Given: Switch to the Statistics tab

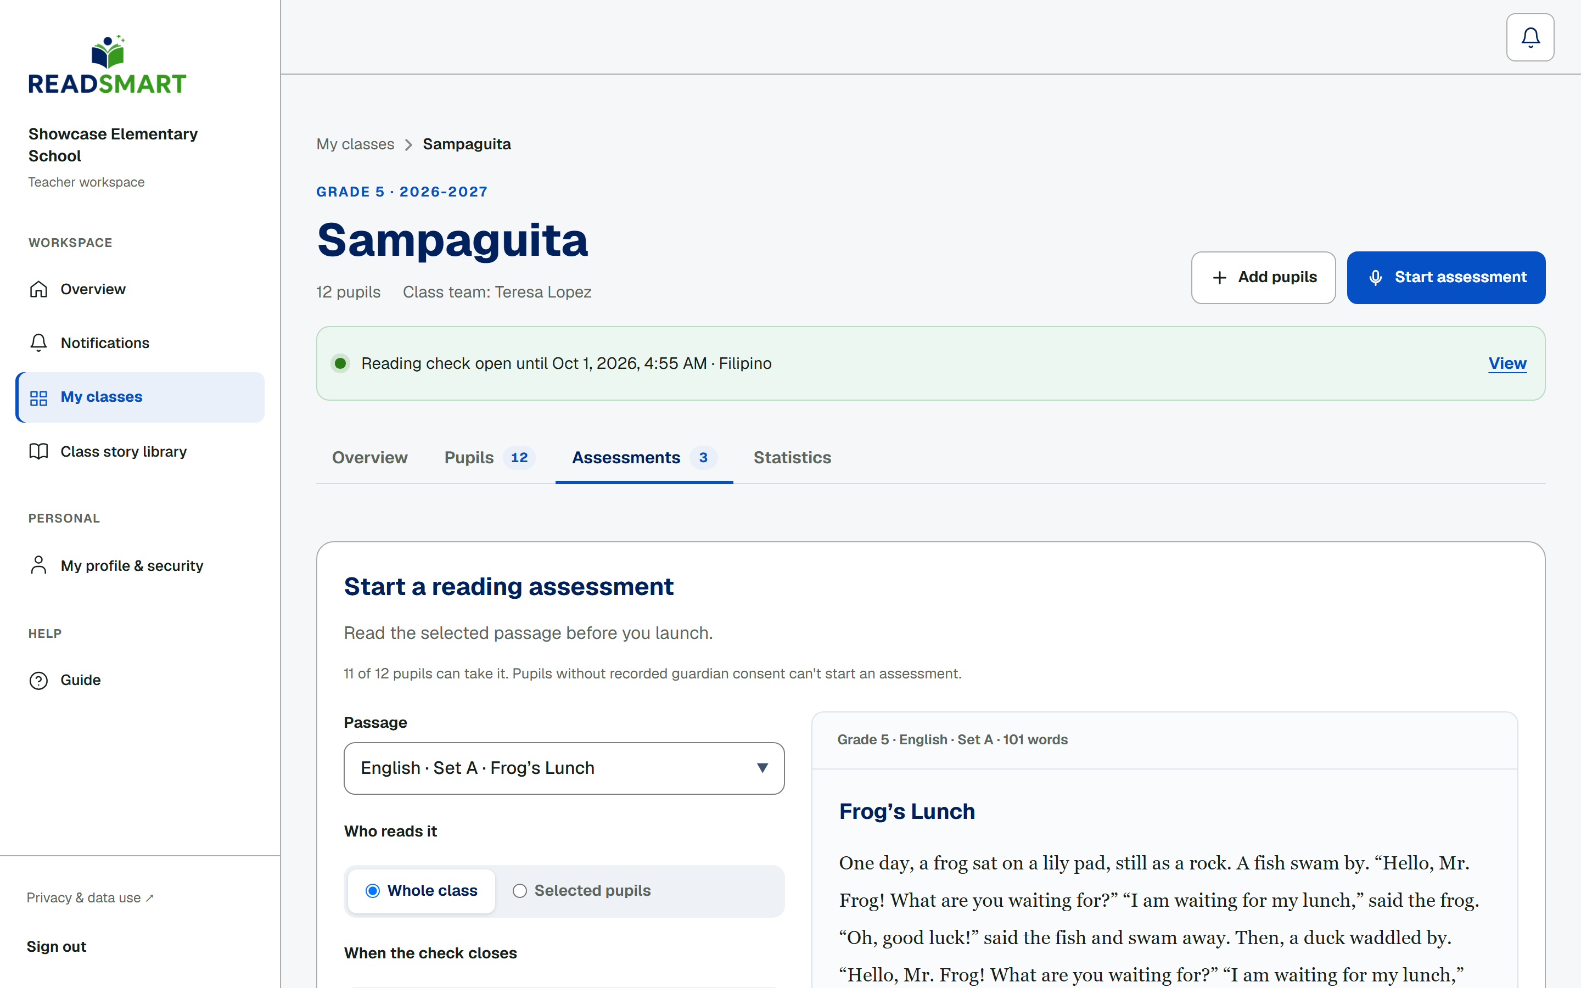Looking at the screenshot, I should click(793, 457).
